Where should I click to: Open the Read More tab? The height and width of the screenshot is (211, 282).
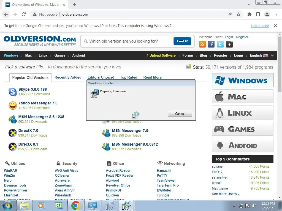(x=153, y=77)
